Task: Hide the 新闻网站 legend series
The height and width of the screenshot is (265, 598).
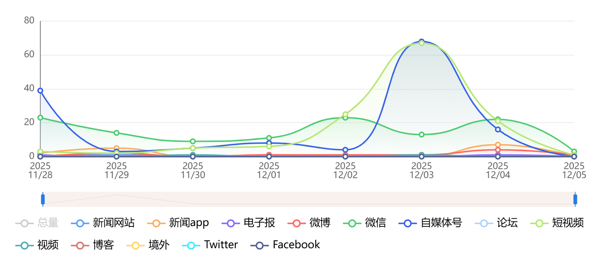Action: [x=103, y=223]
